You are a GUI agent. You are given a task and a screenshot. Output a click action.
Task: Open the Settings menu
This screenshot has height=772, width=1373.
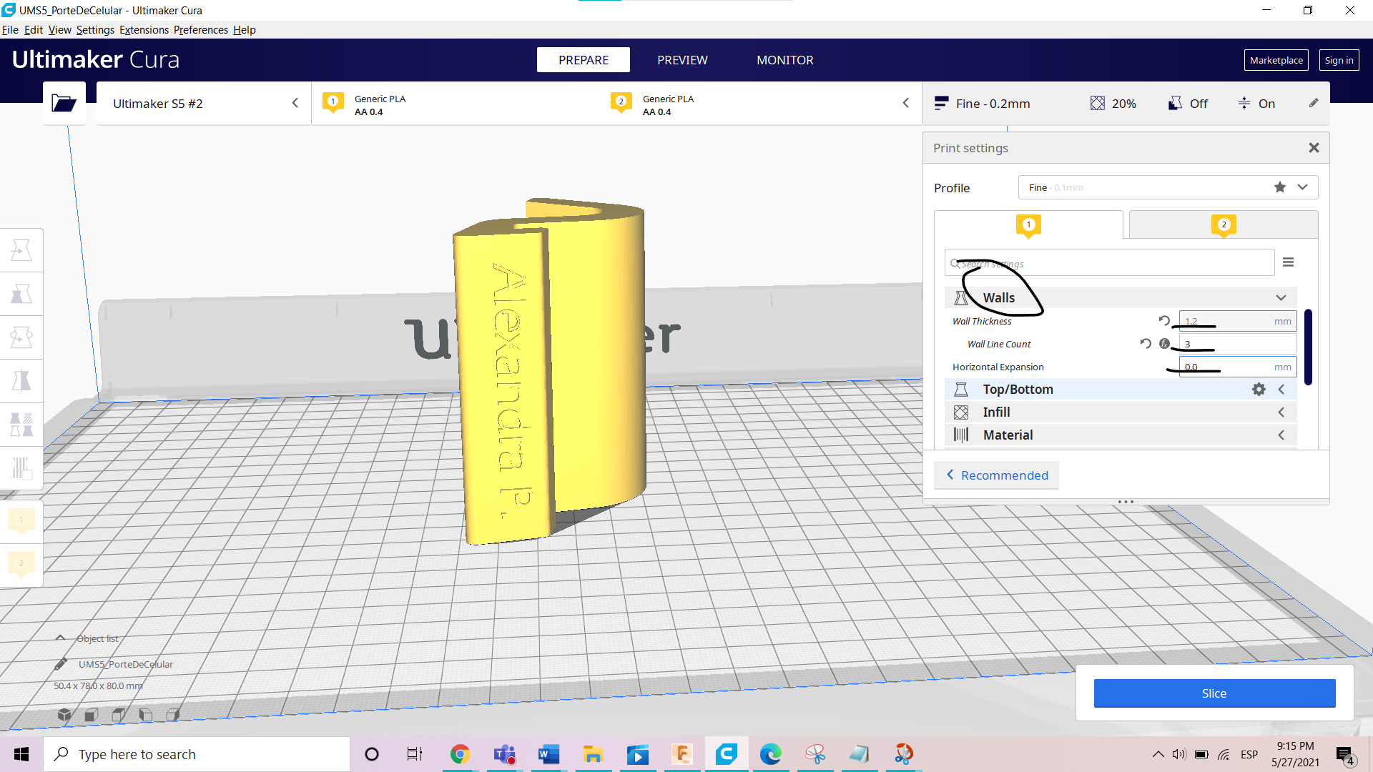[95, 30]
